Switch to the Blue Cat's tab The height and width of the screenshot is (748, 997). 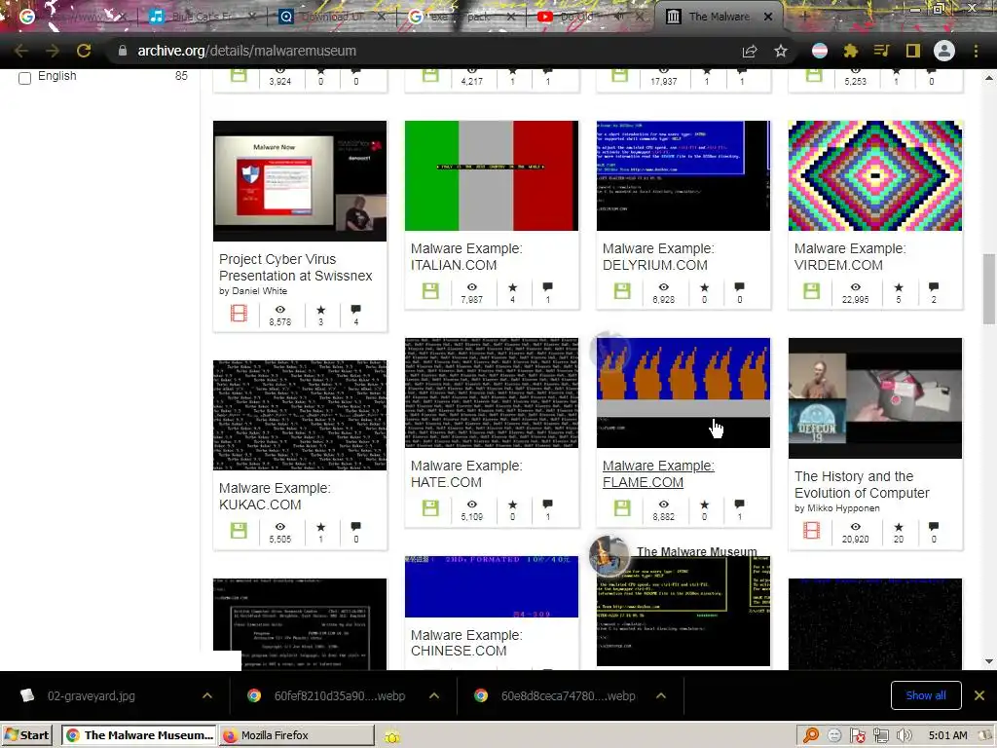[201, 17]
